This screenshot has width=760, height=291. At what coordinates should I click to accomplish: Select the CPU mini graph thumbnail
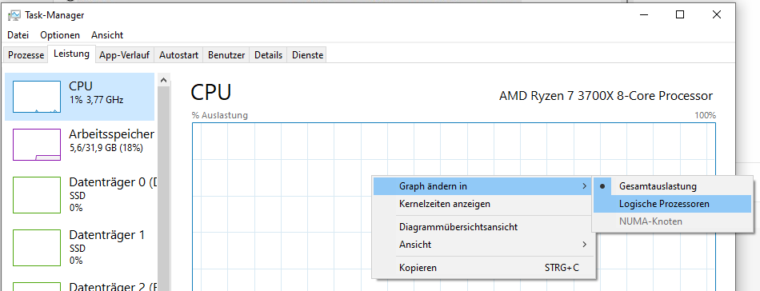37,97
